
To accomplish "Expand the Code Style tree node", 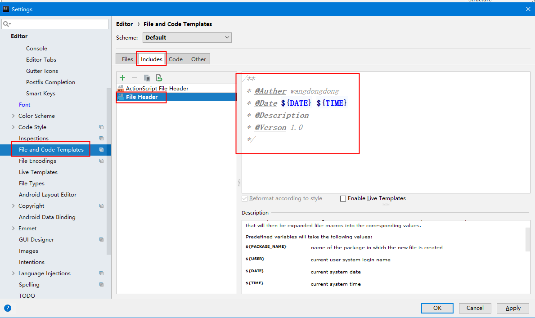I will pos(13,127).
